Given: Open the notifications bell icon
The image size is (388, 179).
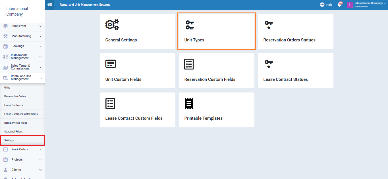Looking at the screenshot, I should tap(339, 5).
